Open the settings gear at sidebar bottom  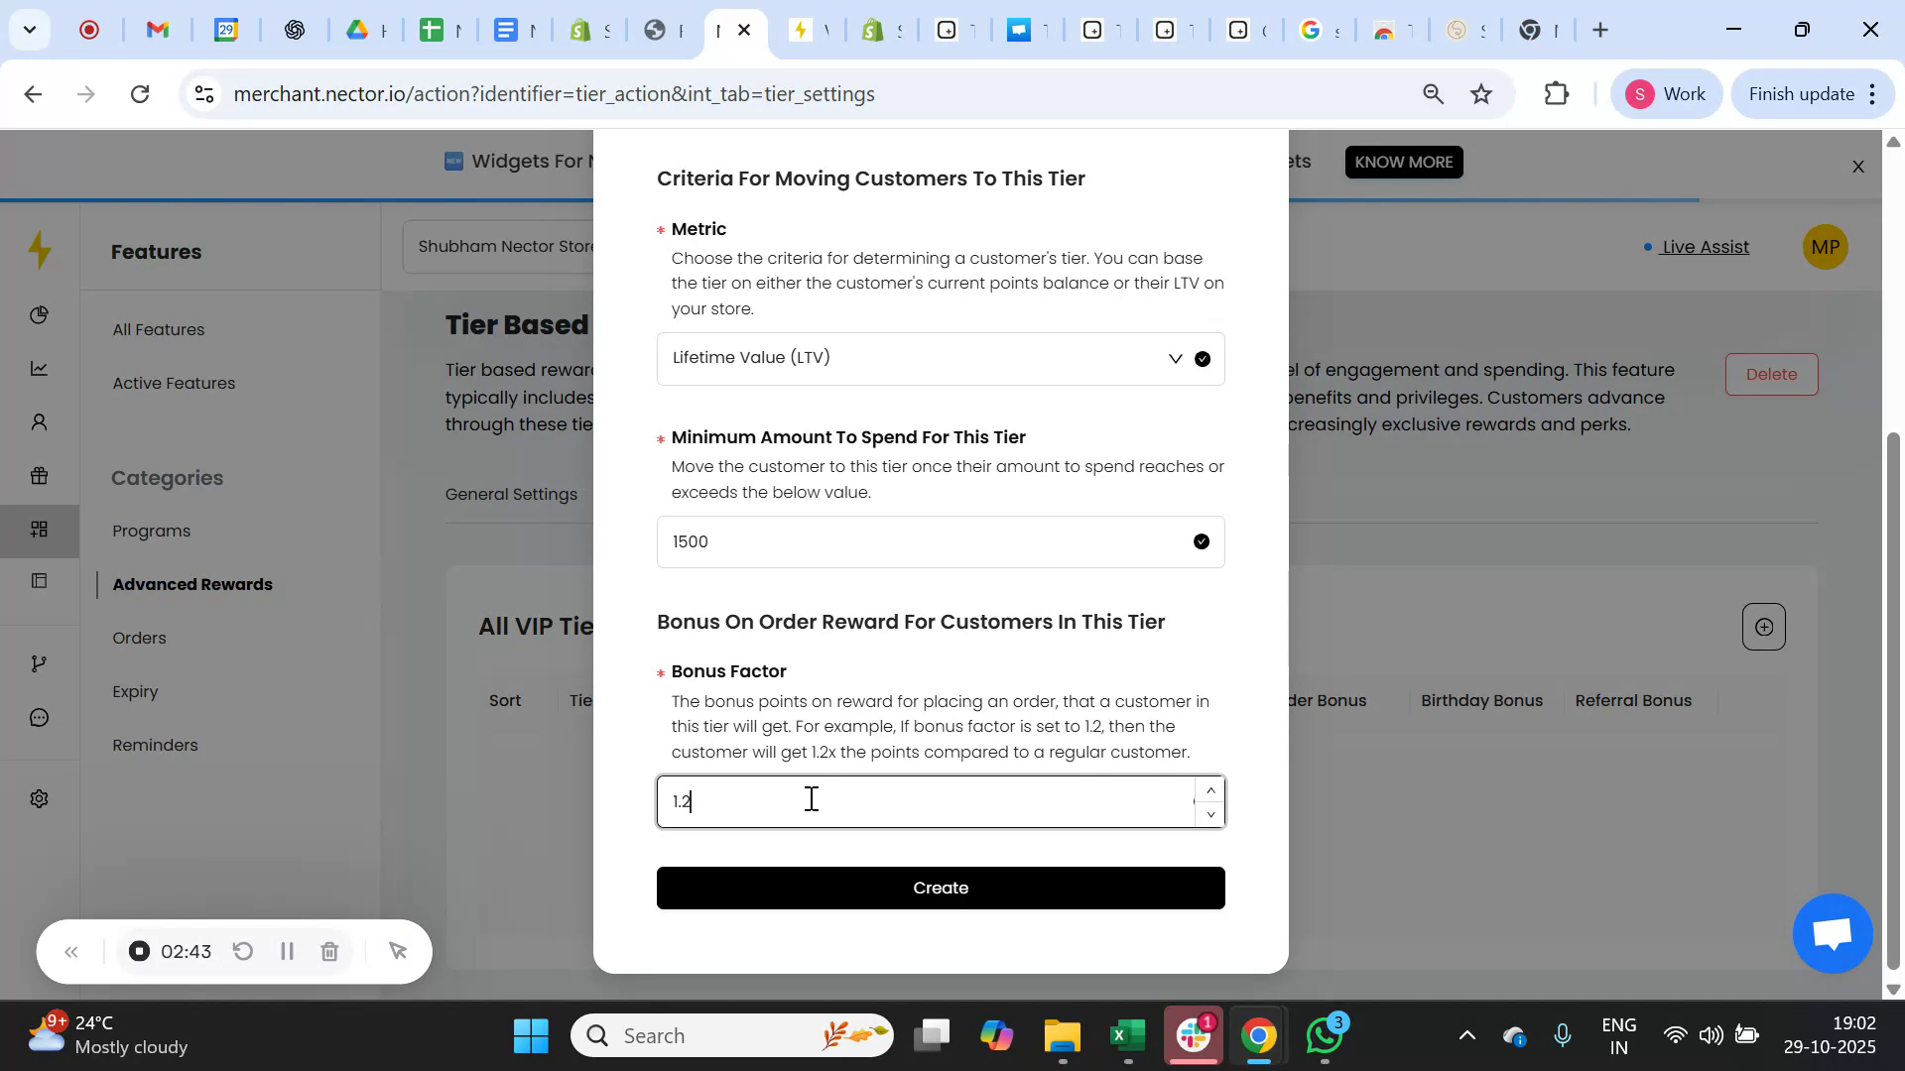tap(39, 798)
